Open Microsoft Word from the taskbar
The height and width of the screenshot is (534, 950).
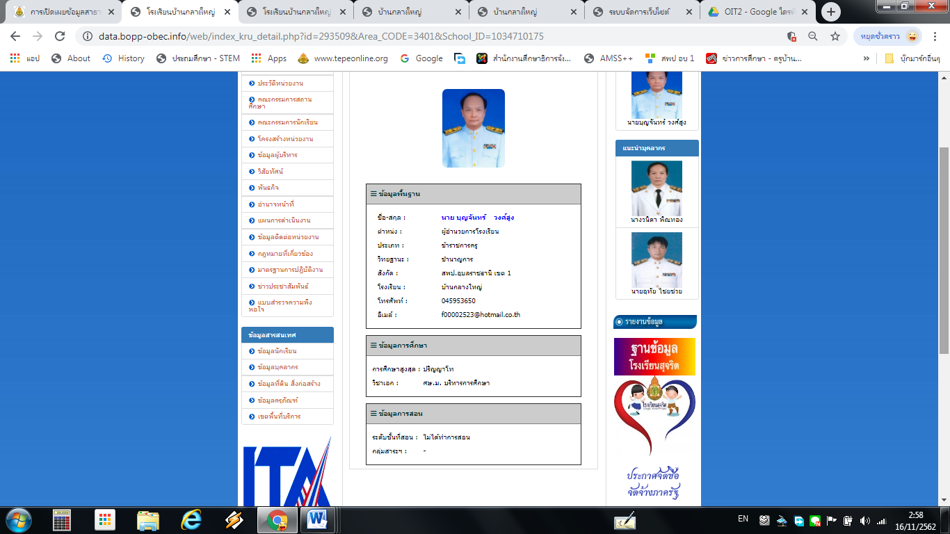pos(318,519)
